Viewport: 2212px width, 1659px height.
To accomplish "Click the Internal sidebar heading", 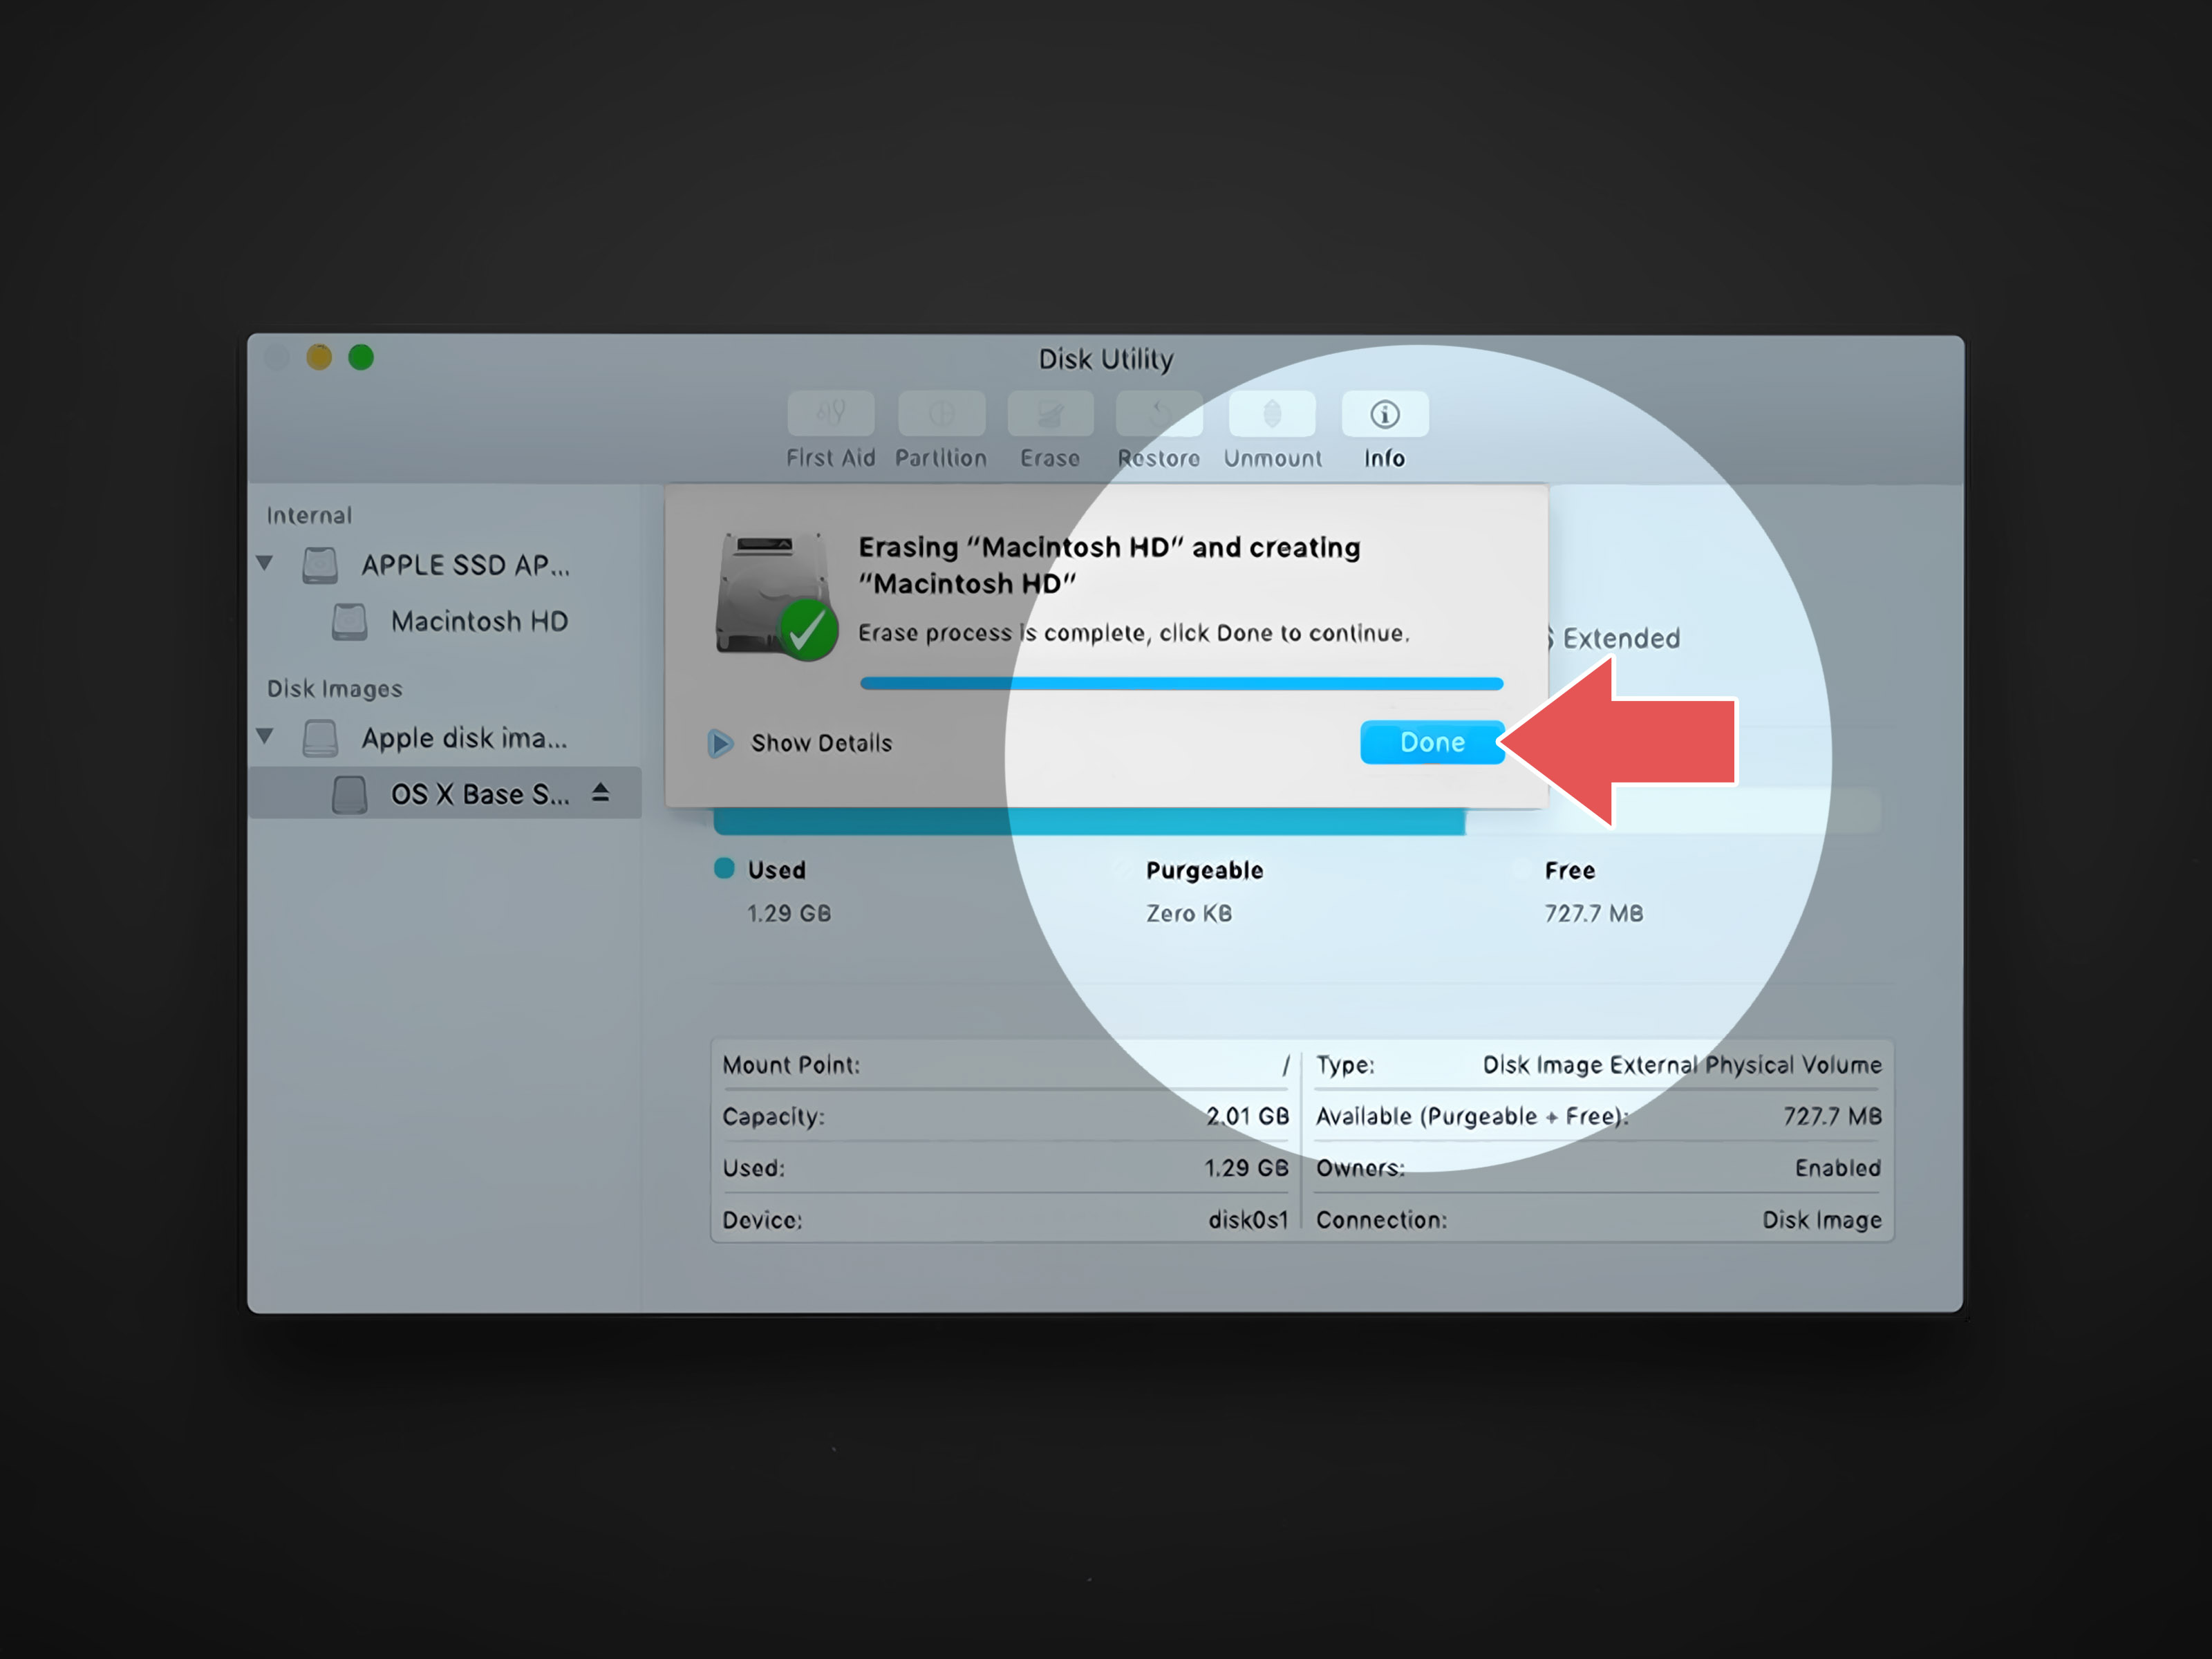I will click(x=309, y=516).
